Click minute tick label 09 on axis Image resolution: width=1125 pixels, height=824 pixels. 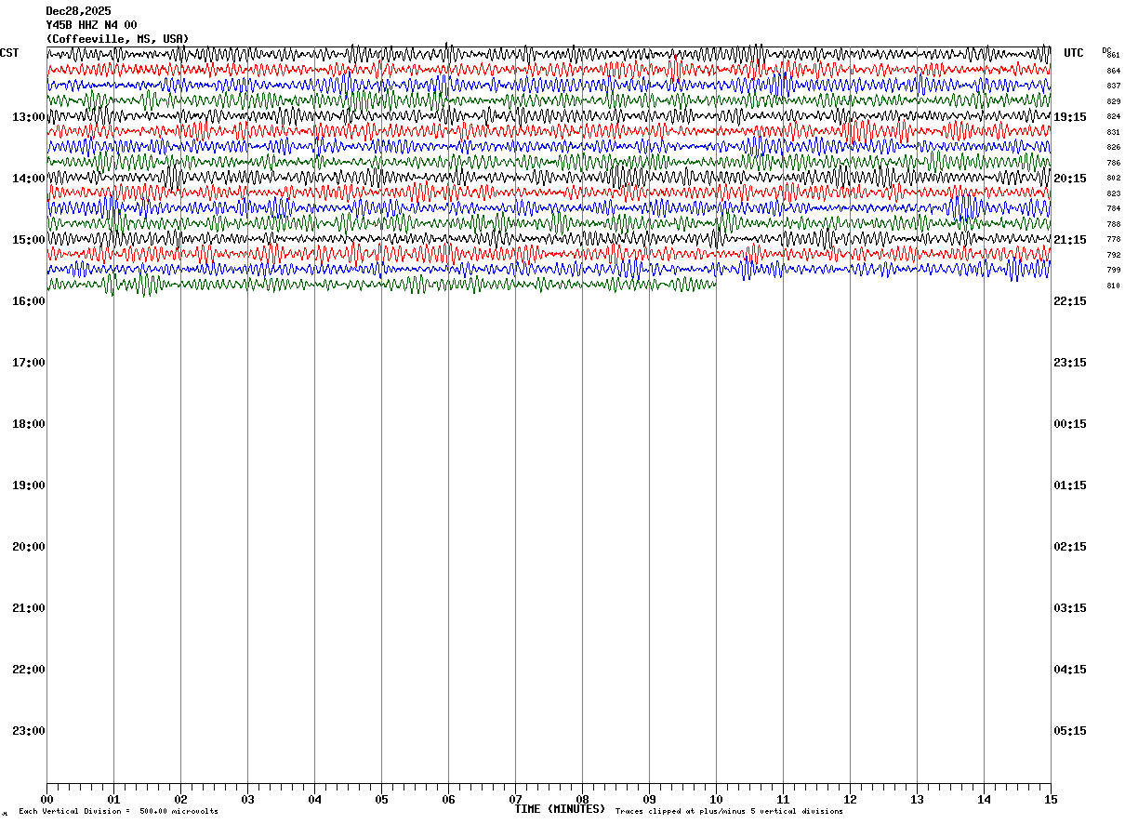click(649, 800)
